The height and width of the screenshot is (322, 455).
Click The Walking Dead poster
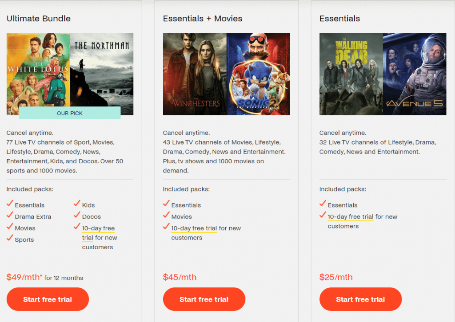click(x=351, y=74)
